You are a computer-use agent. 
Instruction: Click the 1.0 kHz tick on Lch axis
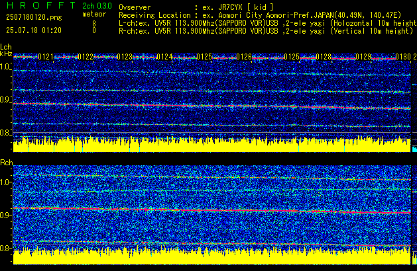click(5, 67)
